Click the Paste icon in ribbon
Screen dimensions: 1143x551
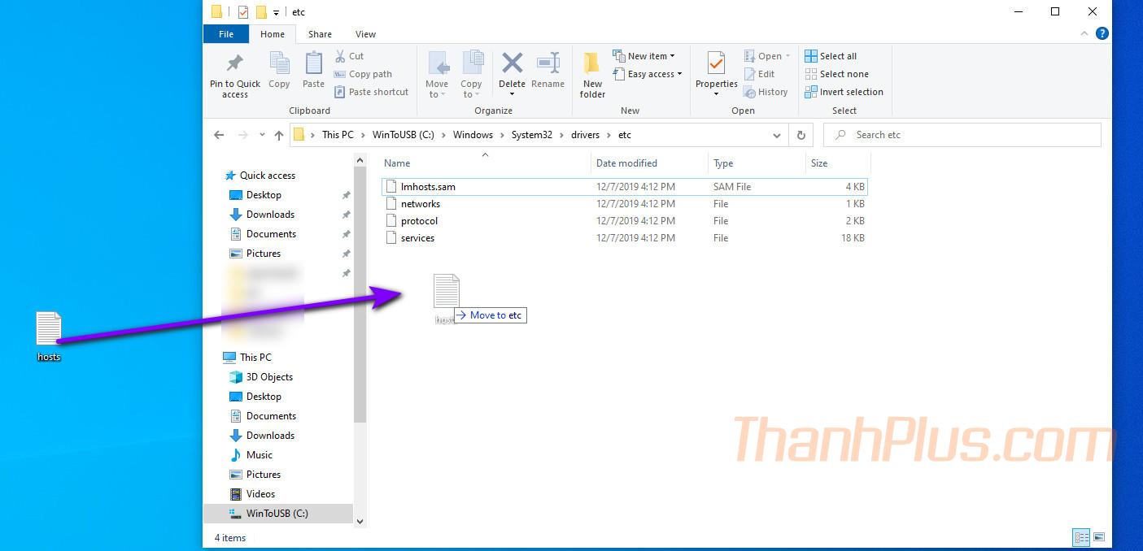[x=313, y=65]
